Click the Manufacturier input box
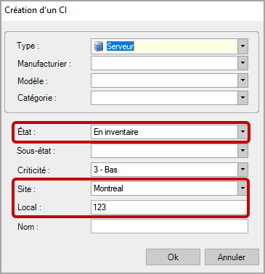 click(x=164, y=63)
